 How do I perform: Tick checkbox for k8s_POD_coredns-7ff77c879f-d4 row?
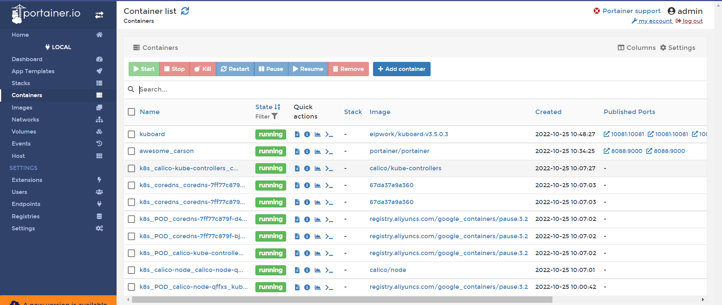[131, 219]
